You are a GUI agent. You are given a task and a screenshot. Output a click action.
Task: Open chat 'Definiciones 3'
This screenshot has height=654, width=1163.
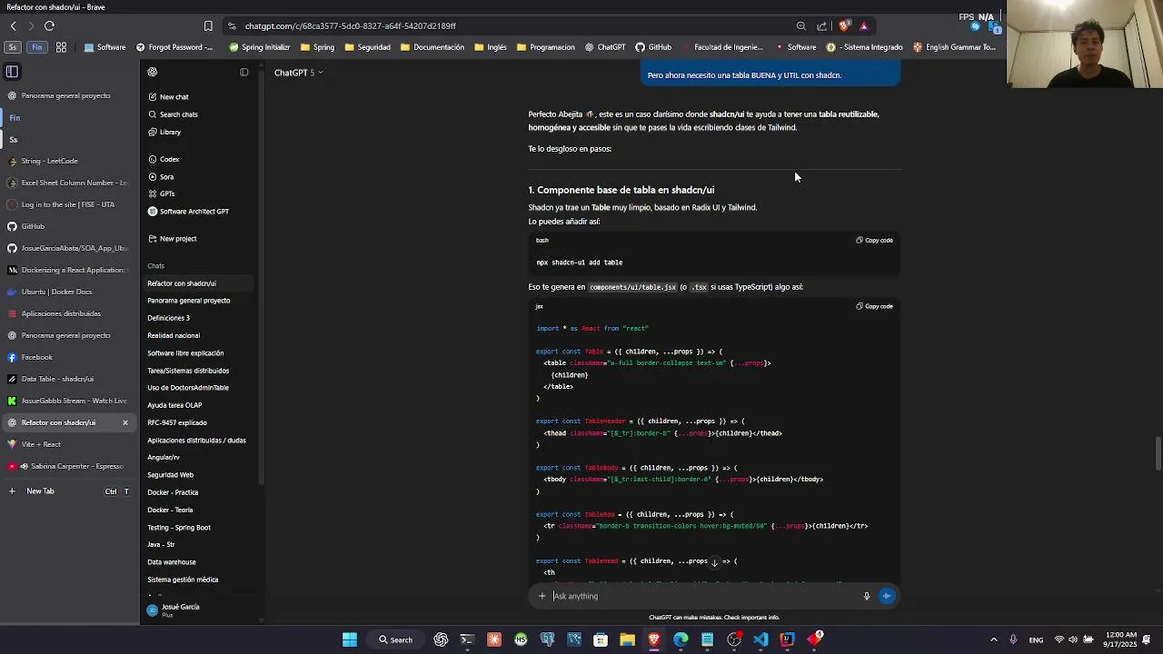[x=168, y=318]
